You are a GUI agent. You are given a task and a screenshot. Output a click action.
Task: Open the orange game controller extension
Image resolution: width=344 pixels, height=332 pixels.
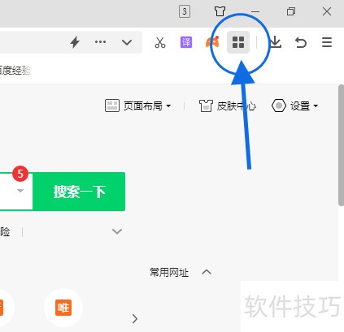(x=212, y=42)
